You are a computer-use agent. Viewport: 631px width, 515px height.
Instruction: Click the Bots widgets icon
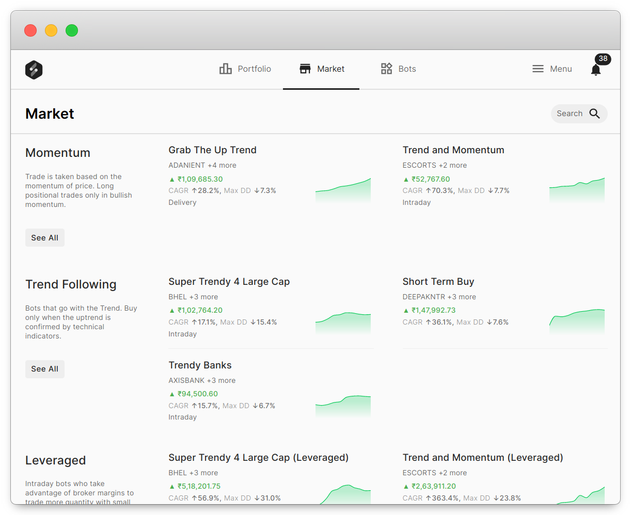[386, 69]
